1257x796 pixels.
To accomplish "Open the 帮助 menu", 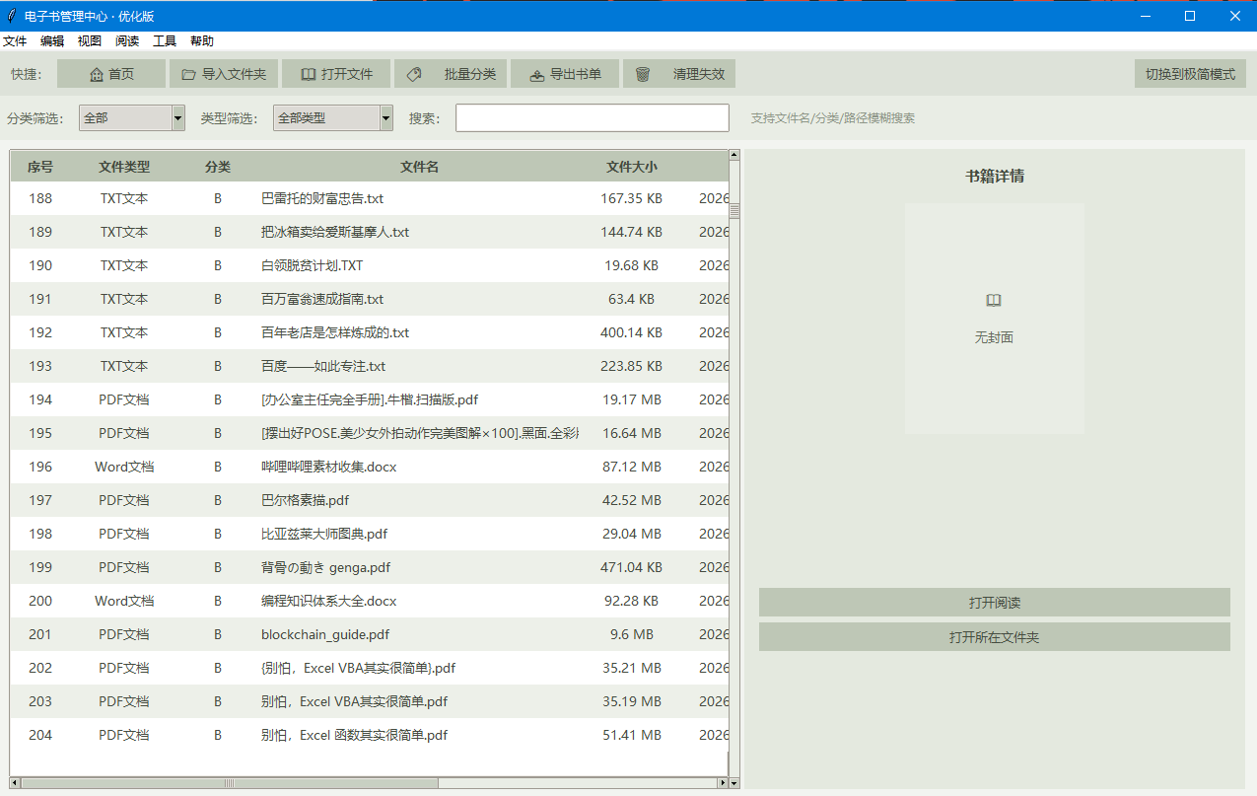I will pos(202,41).
